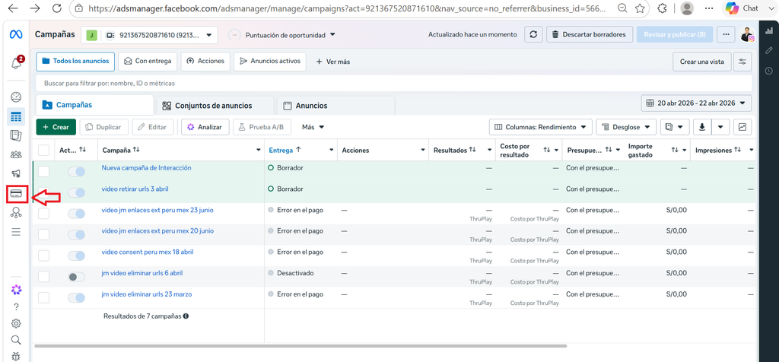This screenshot has width=779, height=362.
Task: Open the view filter sliders icon
Action: click(x=742, y=62)
